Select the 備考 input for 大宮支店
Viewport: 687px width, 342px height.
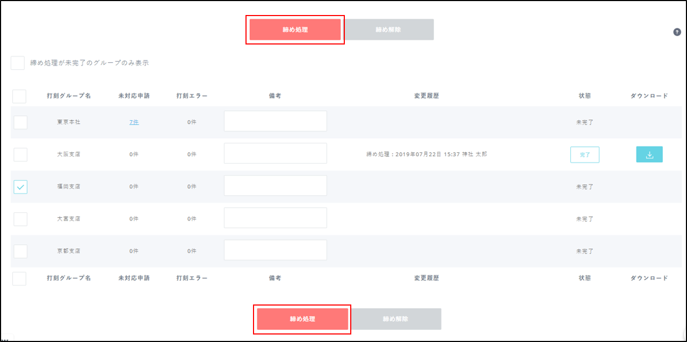click(x=275, y=218)
